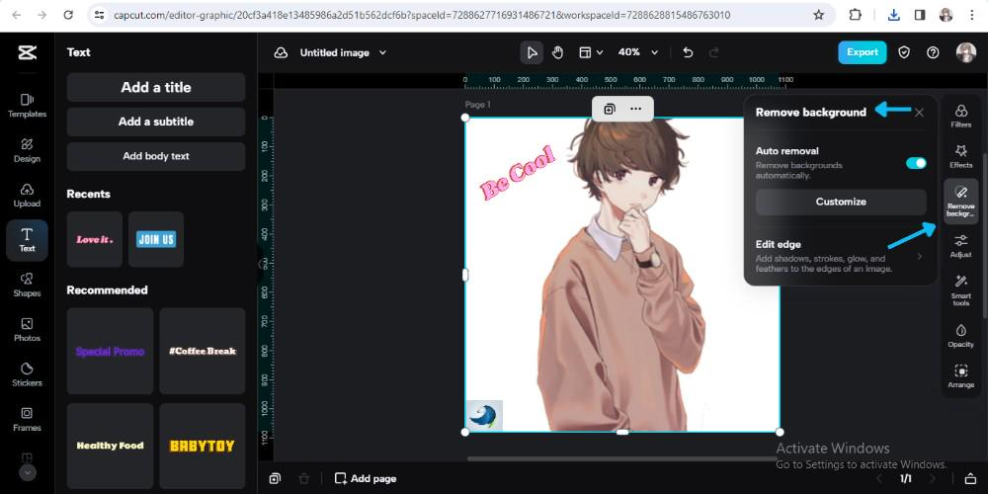The image size is (988, 494).
Task: Open the Templates sidebar panel
Action: click(x=27, y=106)
